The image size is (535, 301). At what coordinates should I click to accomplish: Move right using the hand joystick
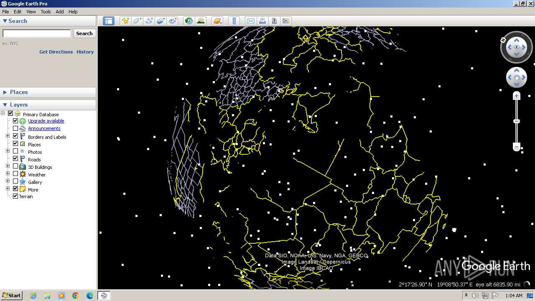[x=524, y=77]
